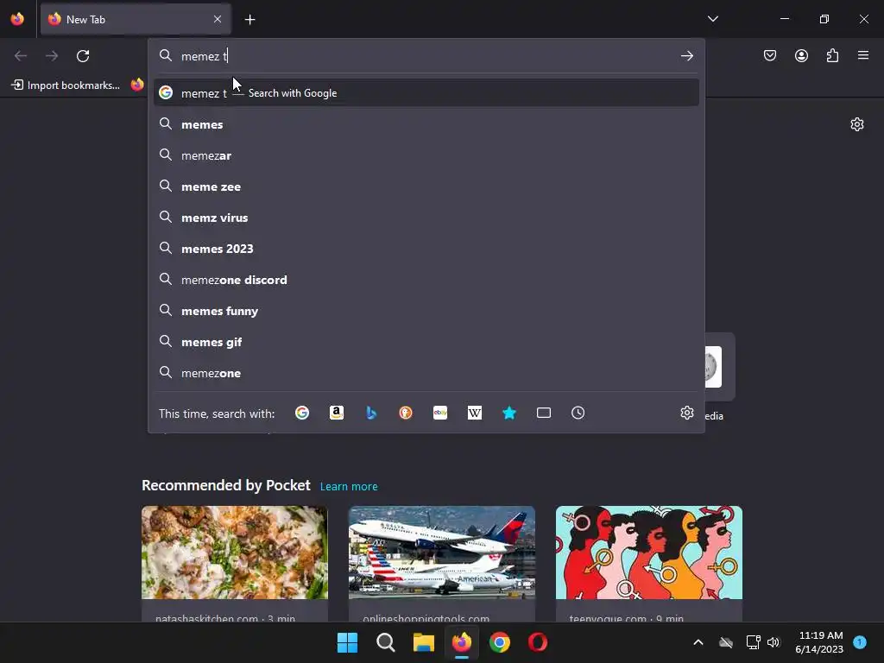The image size is (884, 663).
Task: Open Firefox View pinned icon
Action: (17, 19)
